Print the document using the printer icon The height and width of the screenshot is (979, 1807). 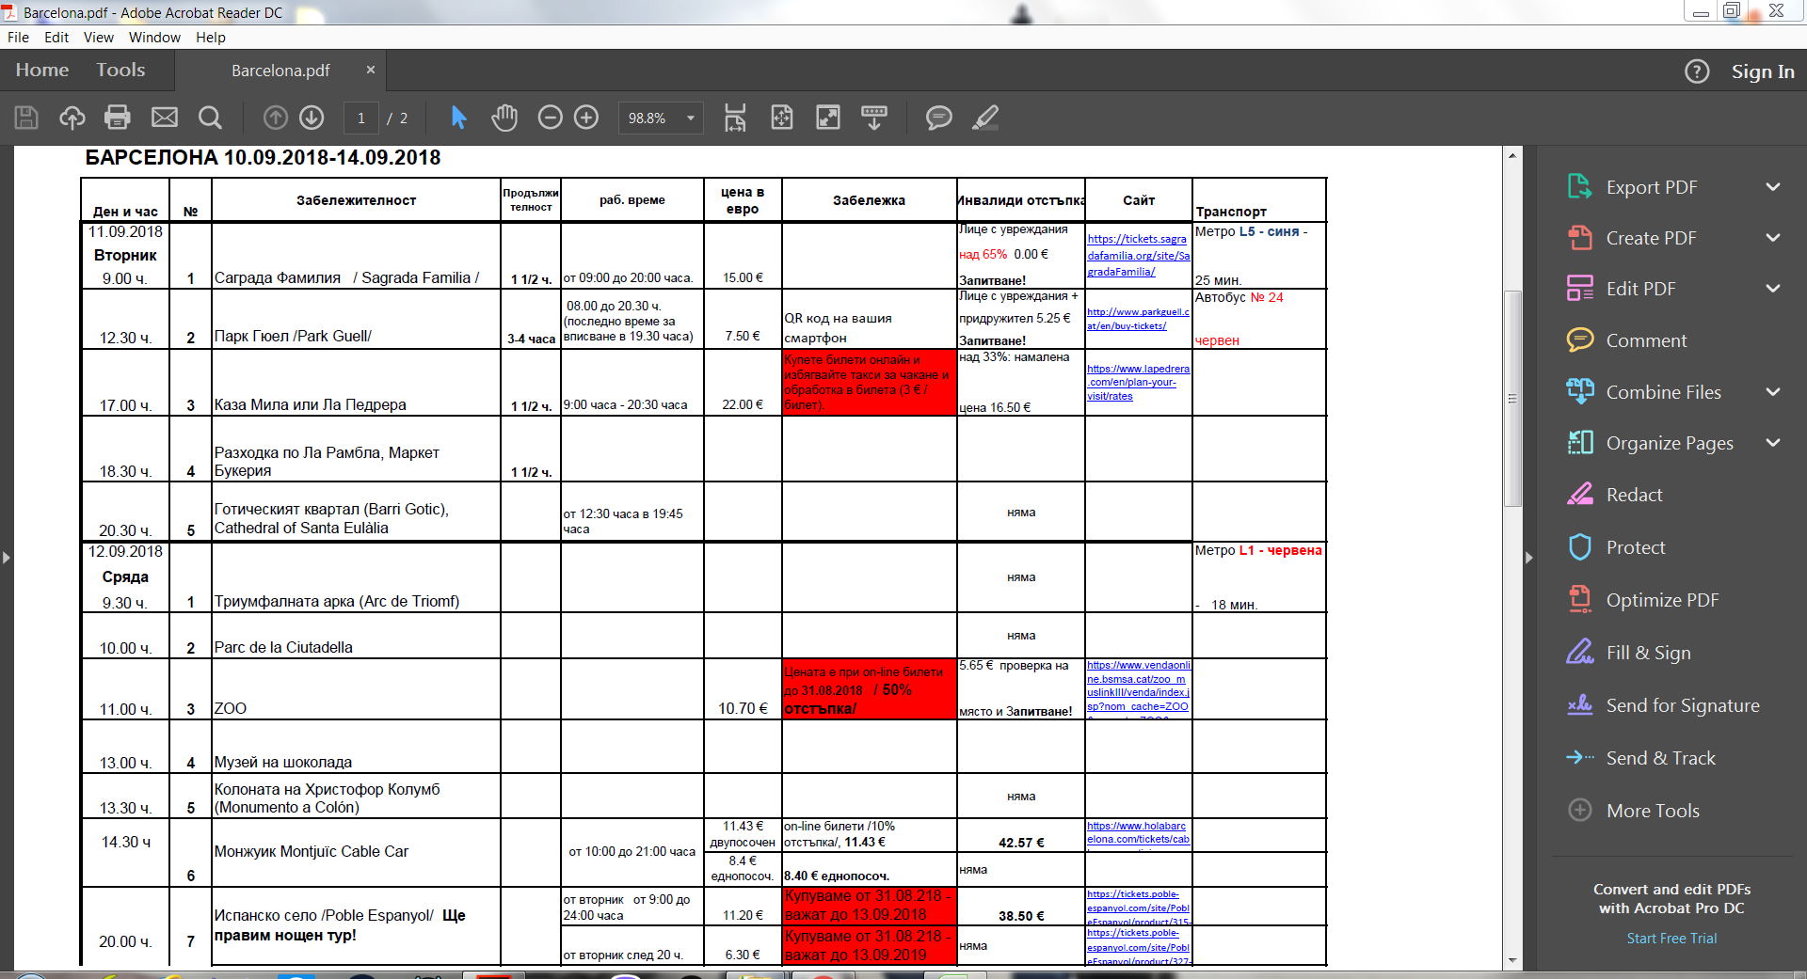pos(118,118)
